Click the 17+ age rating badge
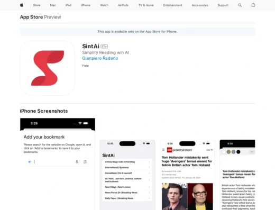The width and height of the screenshot is (275, 210). 104,47
